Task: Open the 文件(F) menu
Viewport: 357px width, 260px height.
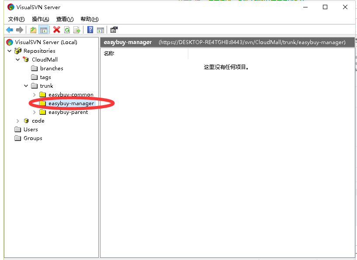Action: [x=17, y=19]
